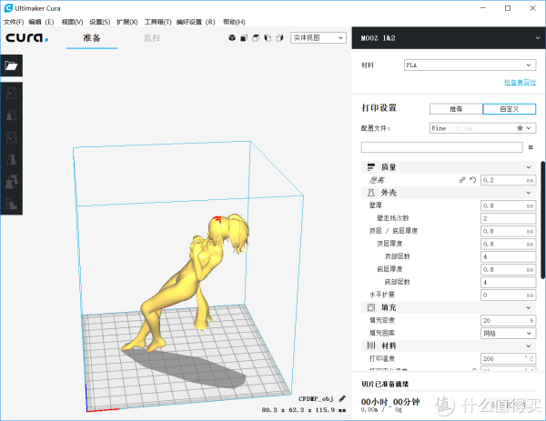The width and height of the screenshot is (546, 421).
Task: Open the 文件(F) menu
Action: point(14,22)
